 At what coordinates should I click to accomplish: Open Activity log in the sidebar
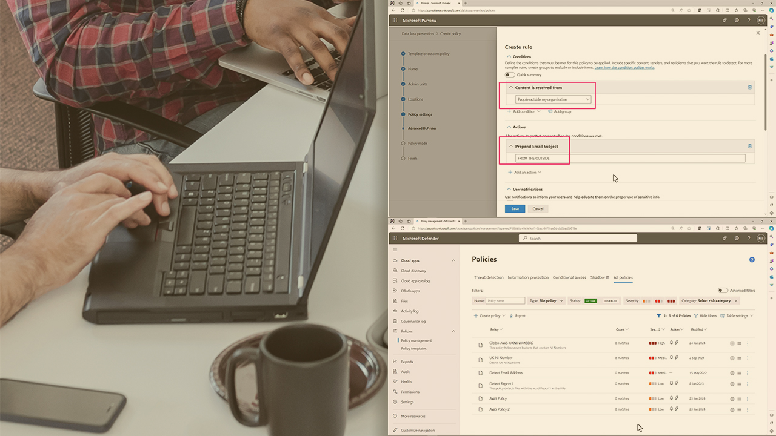click(409, 311)
